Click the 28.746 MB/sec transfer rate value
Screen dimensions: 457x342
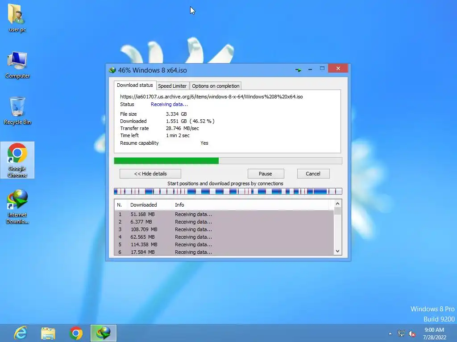click(x=183, y=128)
